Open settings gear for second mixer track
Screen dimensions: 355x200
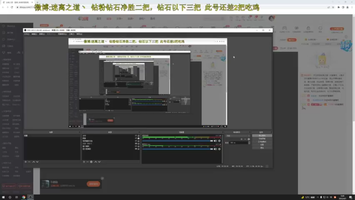click(x=219, y=149)
